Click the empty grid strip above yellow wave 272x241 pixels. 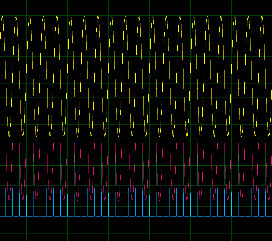(137, 7)
